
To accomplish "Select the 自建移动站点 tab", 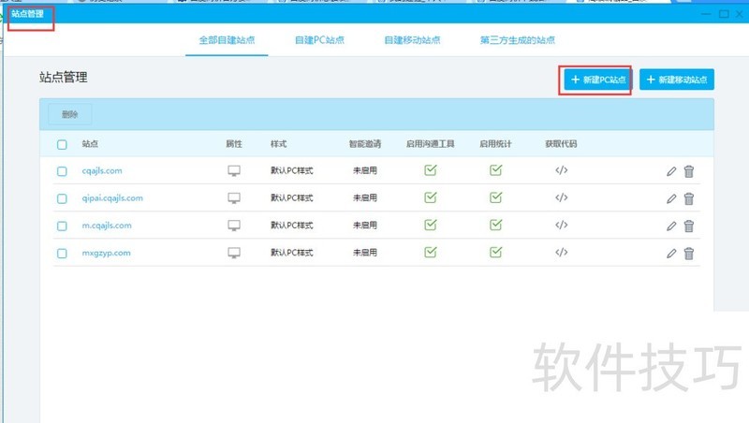I will [x=412, y=41].
